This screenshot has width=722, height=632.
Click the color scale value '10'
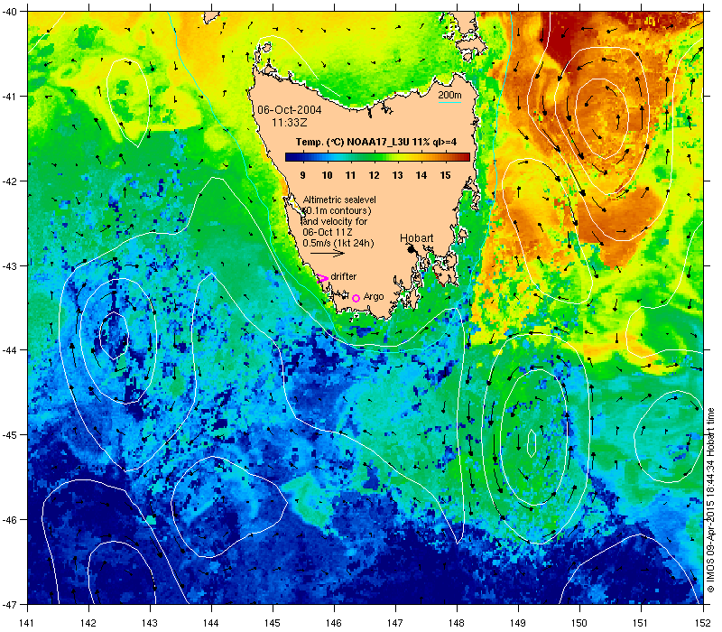click(327, 175)
